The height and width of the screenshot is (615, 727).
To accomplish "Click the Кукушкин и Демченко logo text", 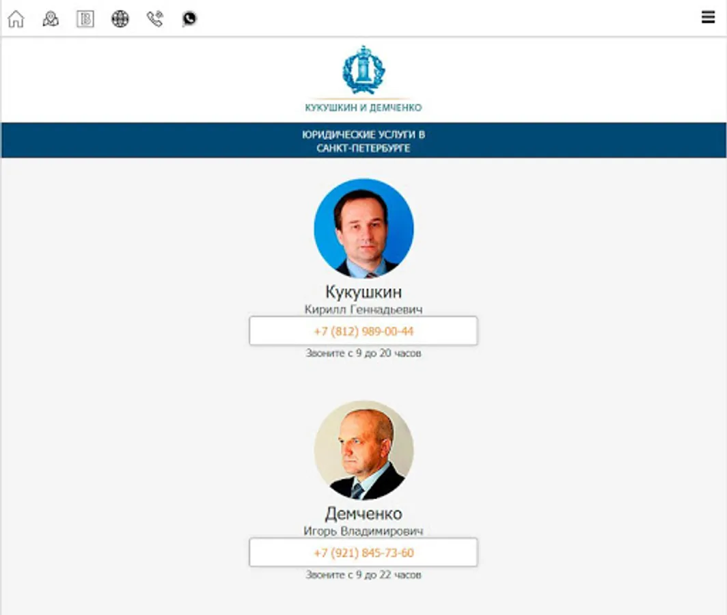I will pyautogui.click(x=363, y=107).
